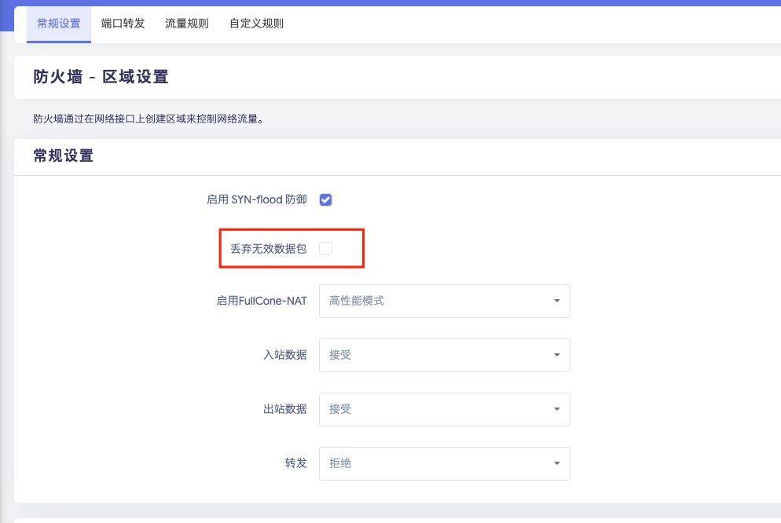Viewport: 781px width, 523px height.
Task: Click the 防火墙通过在网络接口上创建区域 description text
Action: click(148, 119)
